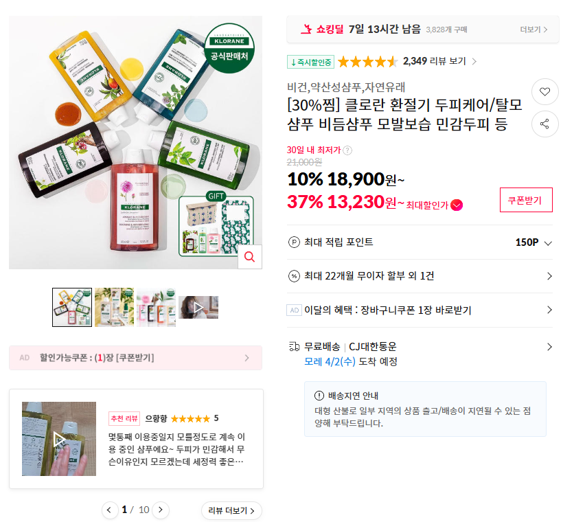Play the review video thumbnail
The height and width of the screenshot is (522, 585).
coord(59,439)
